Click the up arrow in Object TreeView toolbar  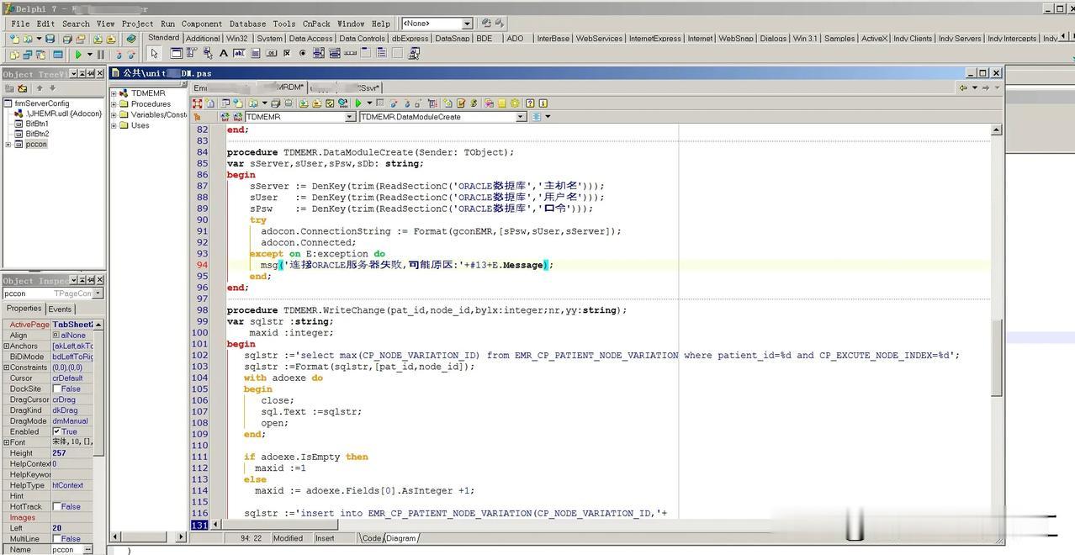pos(40,88)
